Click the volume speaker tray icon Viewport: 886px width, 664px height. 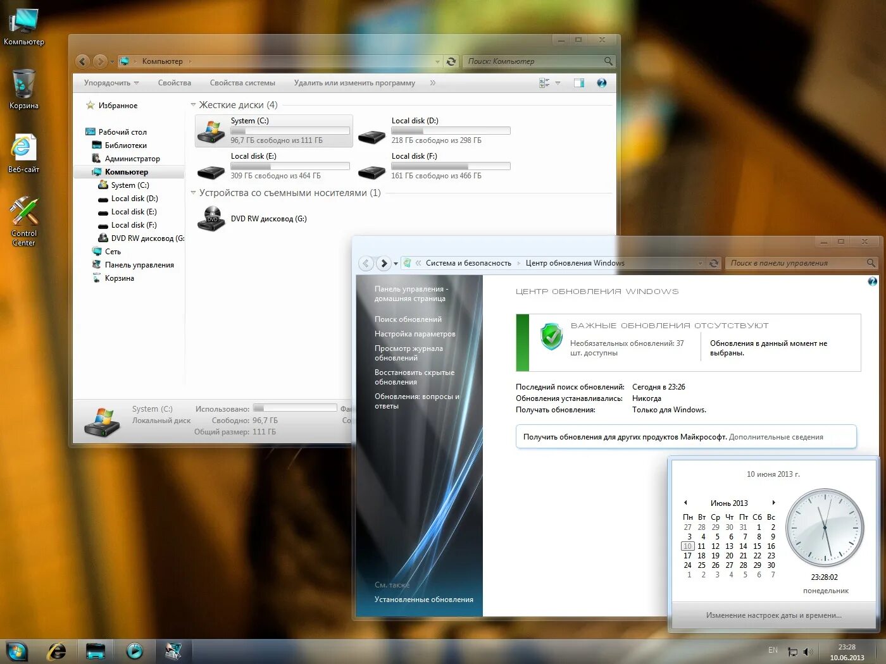[x=808, y=651]
